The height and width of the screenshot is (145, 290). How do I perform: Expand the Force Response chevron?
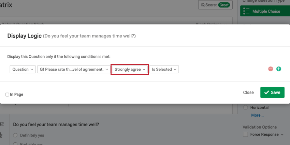[282, 135]
